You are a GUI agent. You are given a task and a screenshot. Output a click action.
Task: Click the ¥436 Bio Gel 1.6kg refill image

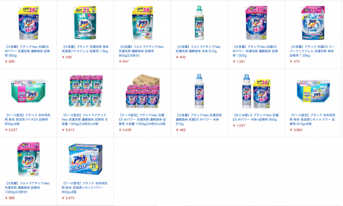(x=85, y=23)
